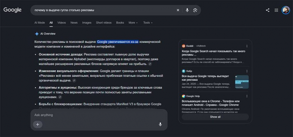Open three-dot menu on Google Help result
Viewport: 293px width, 137px height.
[247, 96]
